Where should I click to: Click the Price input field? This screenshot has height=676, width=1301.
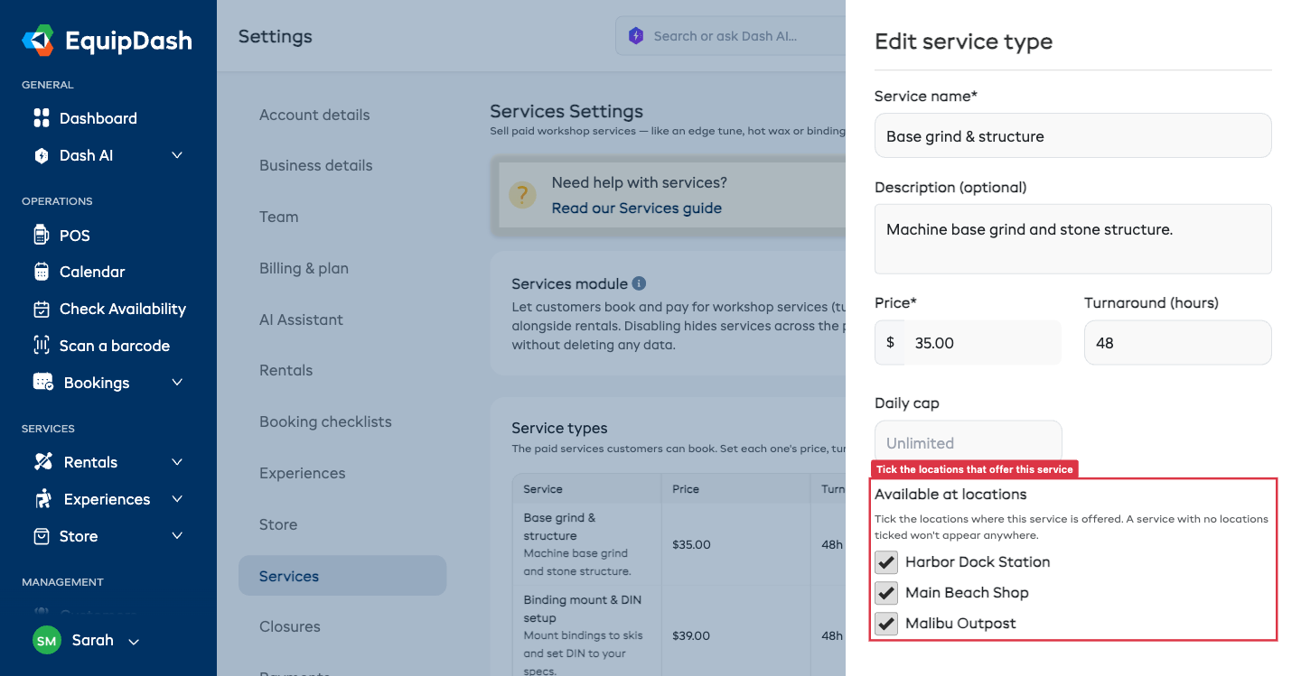(983, 343)
